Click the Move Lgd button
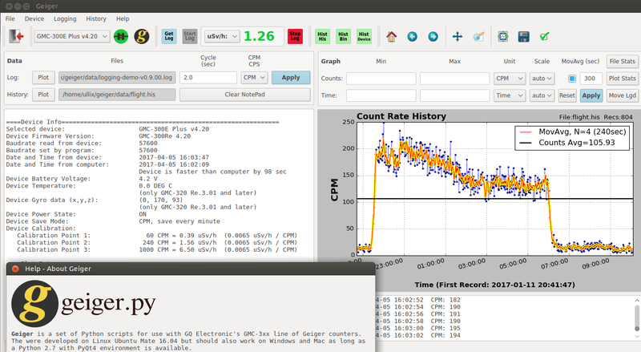The height and width of the screenshot is (352, 641). coord(621,95)
